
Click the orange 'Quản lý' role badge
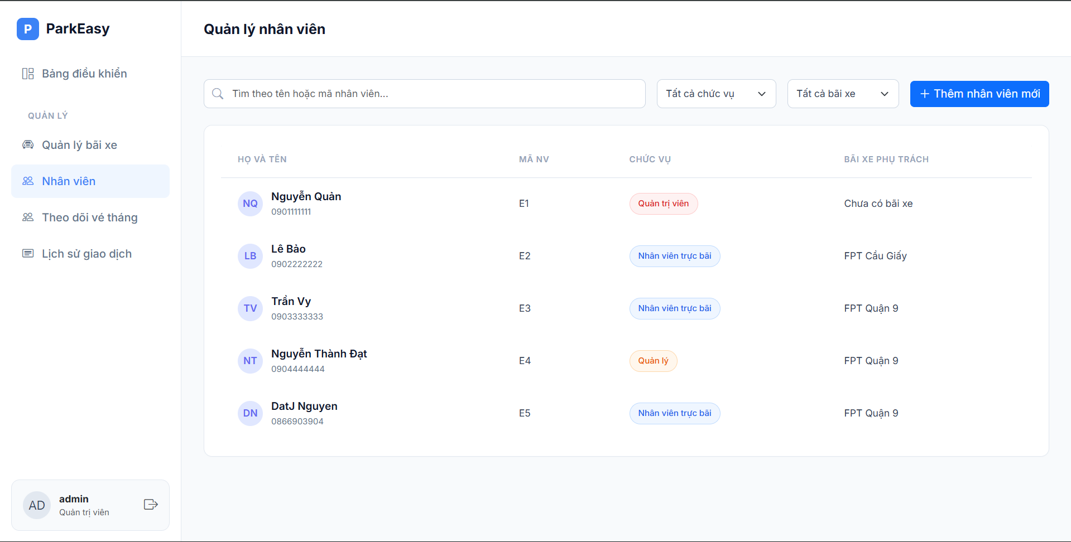click(x=653, y=361)
